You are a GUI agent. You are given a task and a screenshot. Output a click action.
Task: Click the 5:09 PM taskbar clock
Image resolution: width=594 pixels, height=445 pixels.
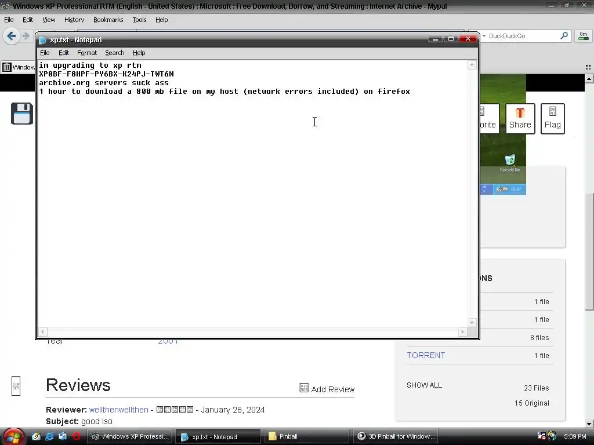[575, 436]
